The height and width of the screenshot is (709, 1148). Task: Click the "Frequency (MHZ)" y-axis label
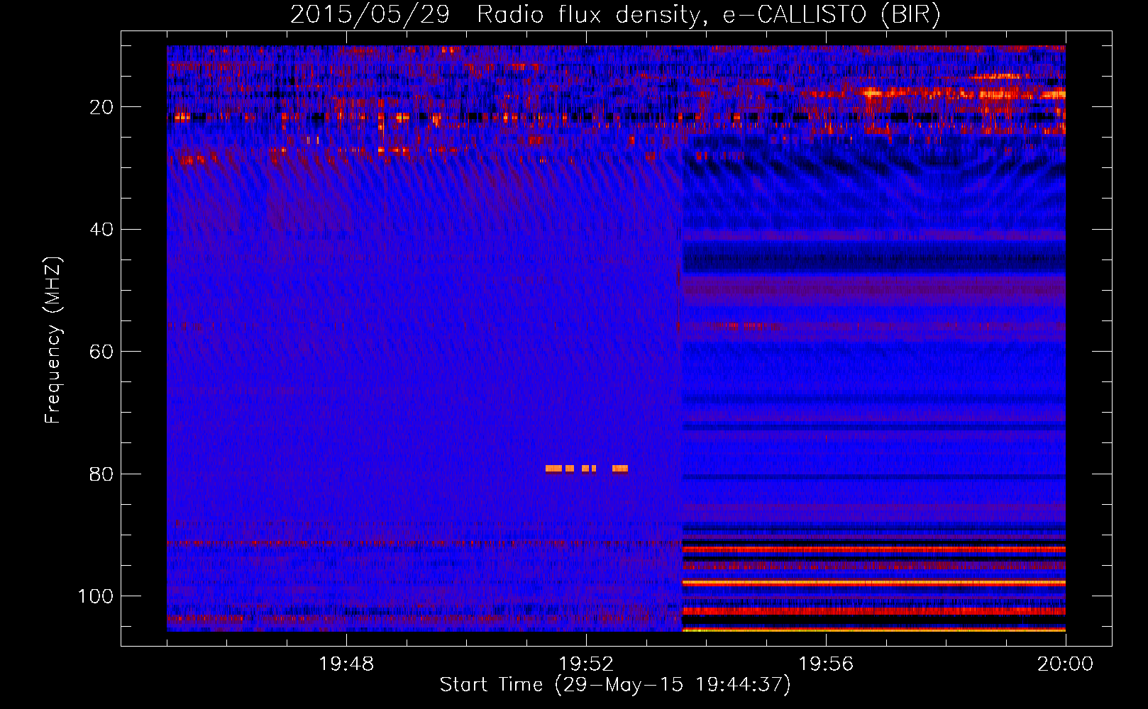(x=53, y=340)
